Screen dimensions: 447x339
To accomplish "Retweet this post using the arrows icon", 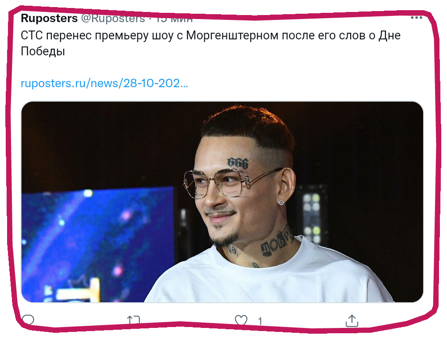I will point(134,320).
